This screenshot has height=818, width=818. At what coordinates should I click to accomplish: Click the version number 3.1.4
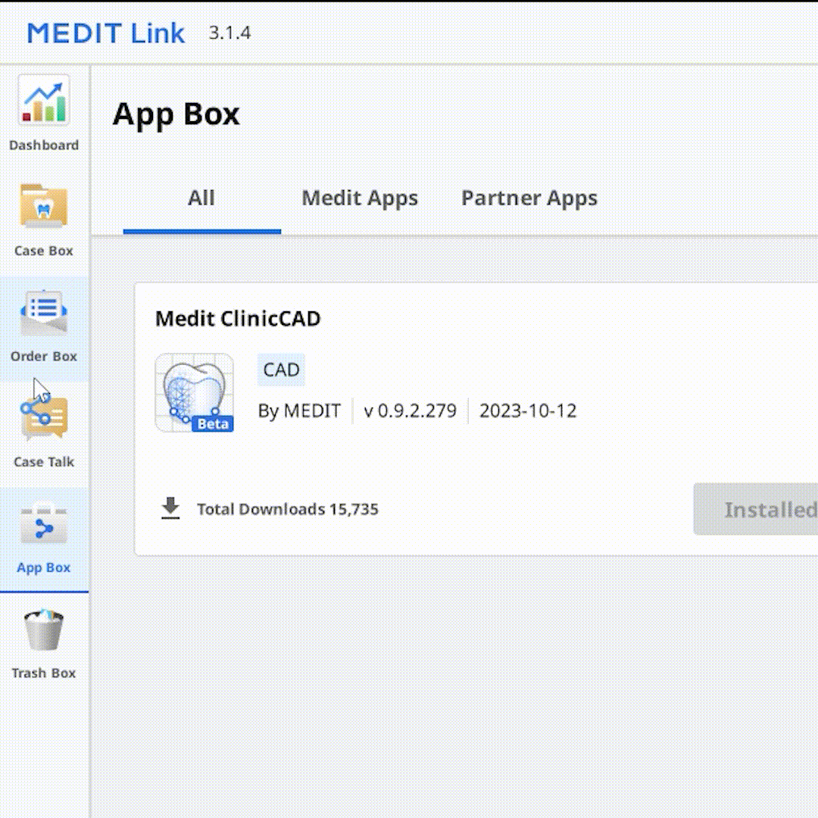(230, 33)
